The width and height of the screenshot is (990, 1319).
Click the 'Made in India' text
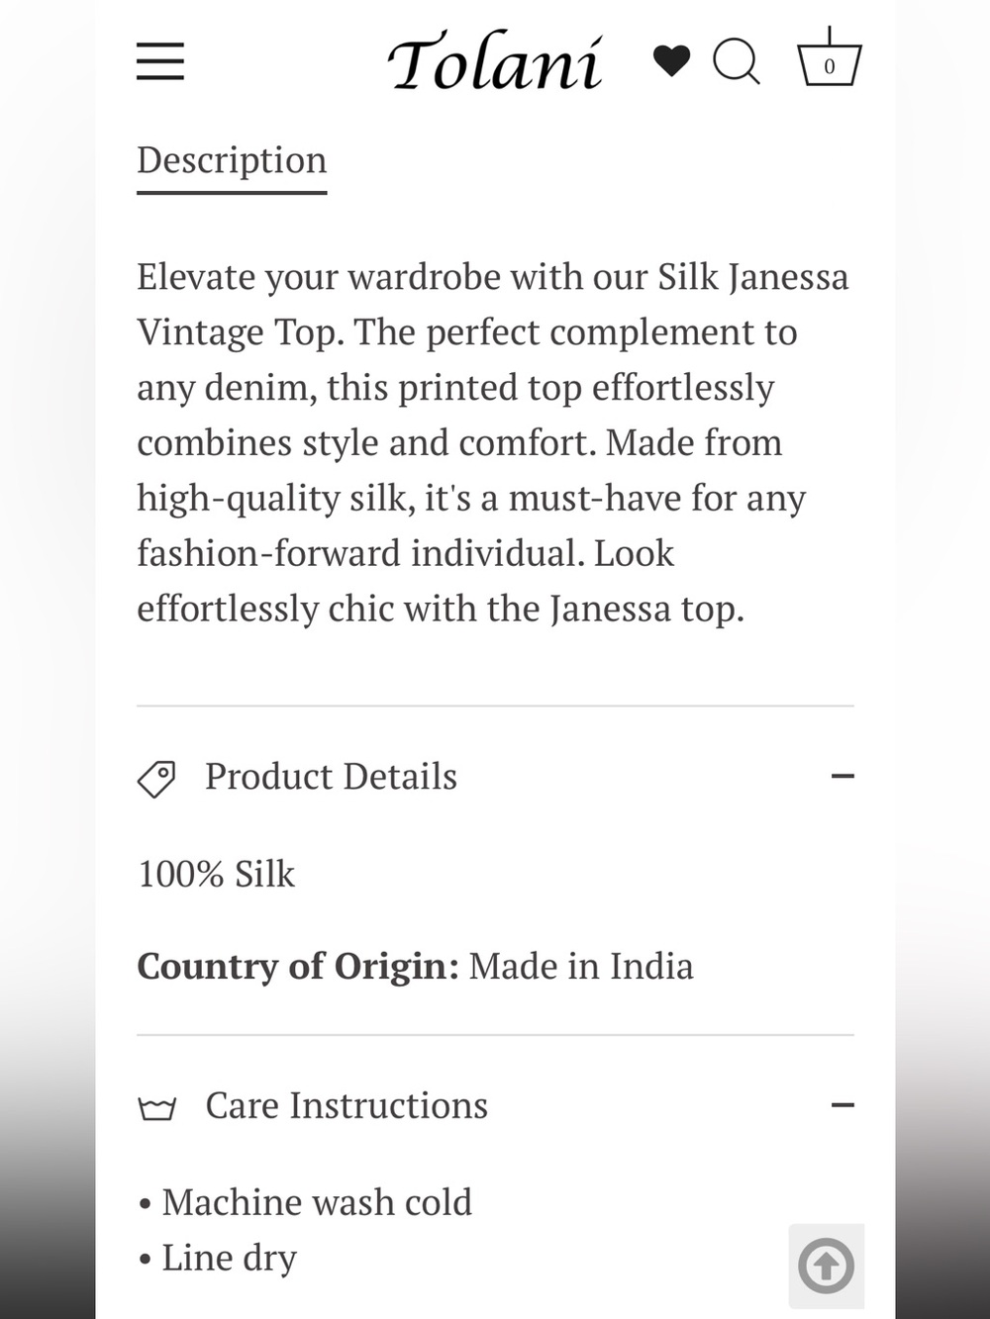pos(581,967)
